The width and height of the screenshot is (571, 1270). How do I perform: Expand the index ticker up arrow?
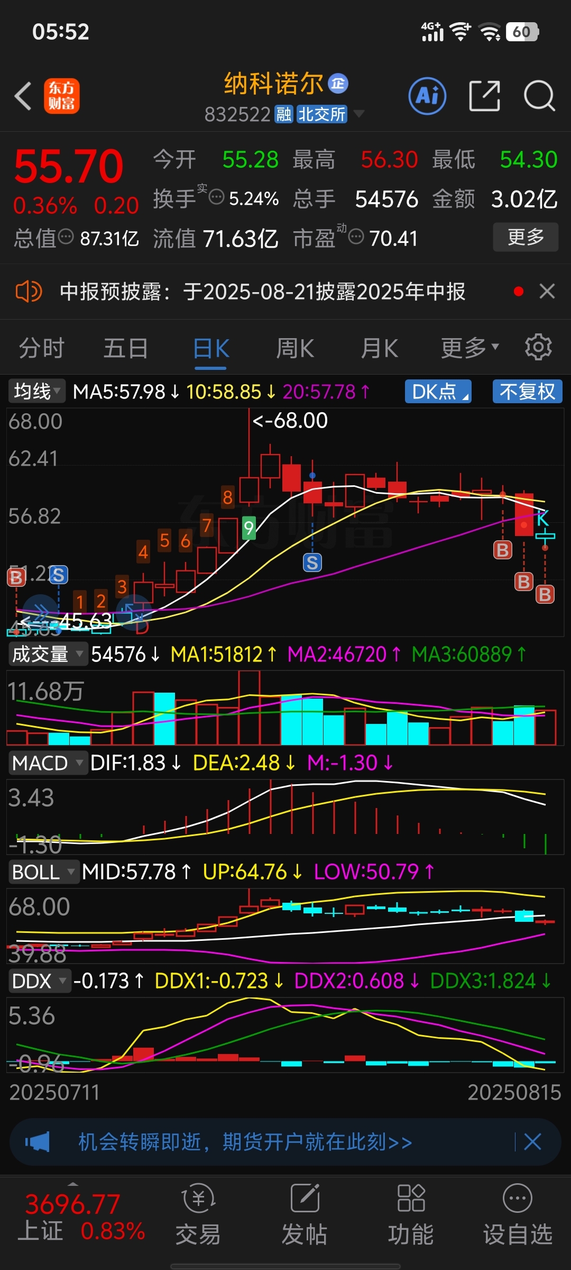pyautogui.click(x=73, y=1184)
